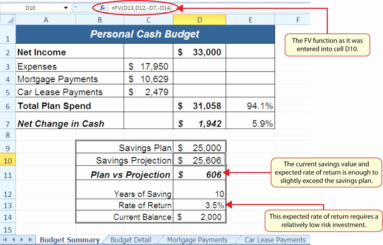383x245 pixels.
Task: Click the last-sheet navigation arrow
Action: pos(30,240)
